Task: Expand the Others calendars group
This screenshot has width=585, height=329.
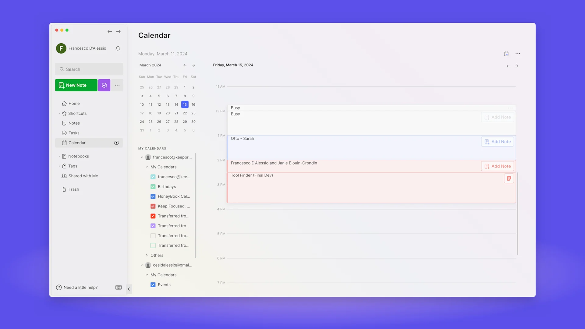Action: coord(147,255)
